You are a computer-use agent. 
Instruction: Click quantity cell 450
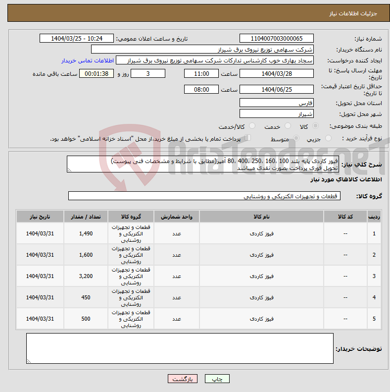click(86, 297)
